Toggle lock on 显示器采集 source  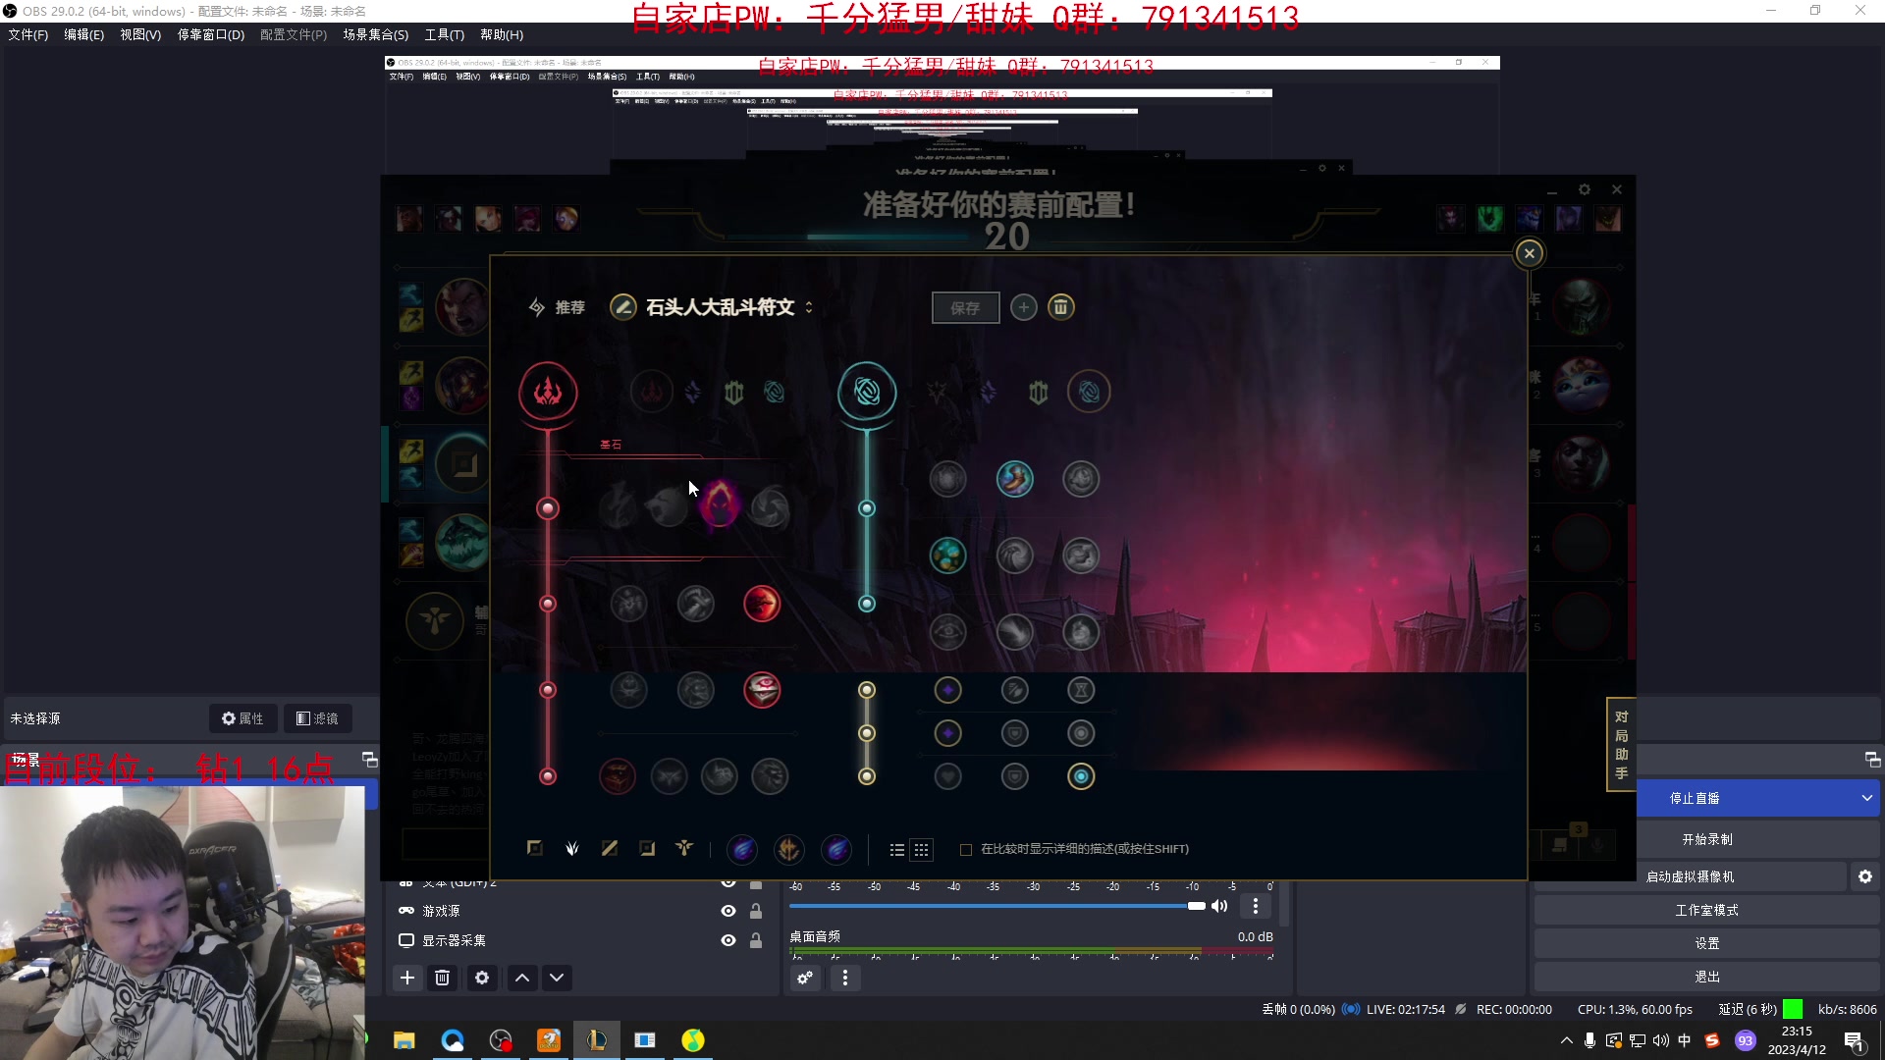point(756,940)
